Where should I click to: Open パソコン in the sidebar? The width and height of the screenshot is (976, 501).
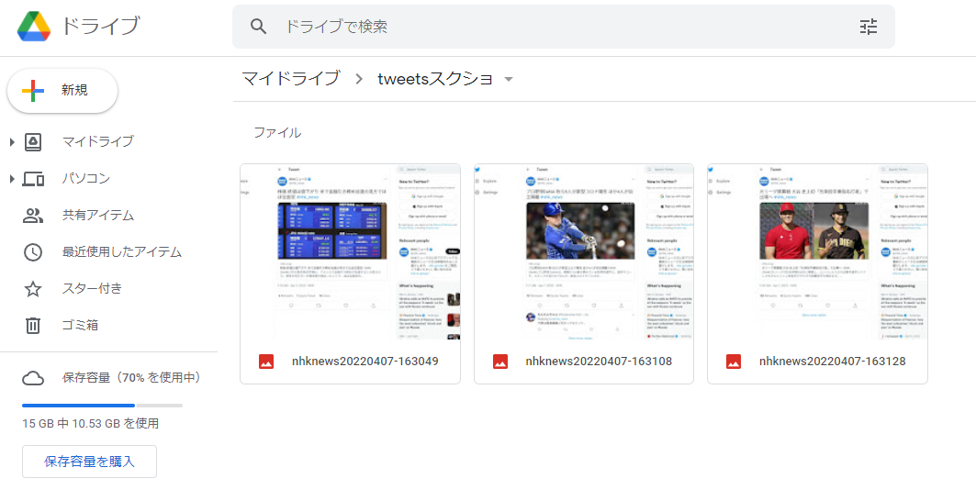pos(86,179)
